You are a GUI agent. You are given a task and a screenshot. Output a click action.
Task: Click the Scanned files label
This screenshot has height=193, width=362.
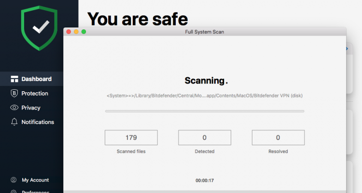pyautogui.click(x=131, y=152)
